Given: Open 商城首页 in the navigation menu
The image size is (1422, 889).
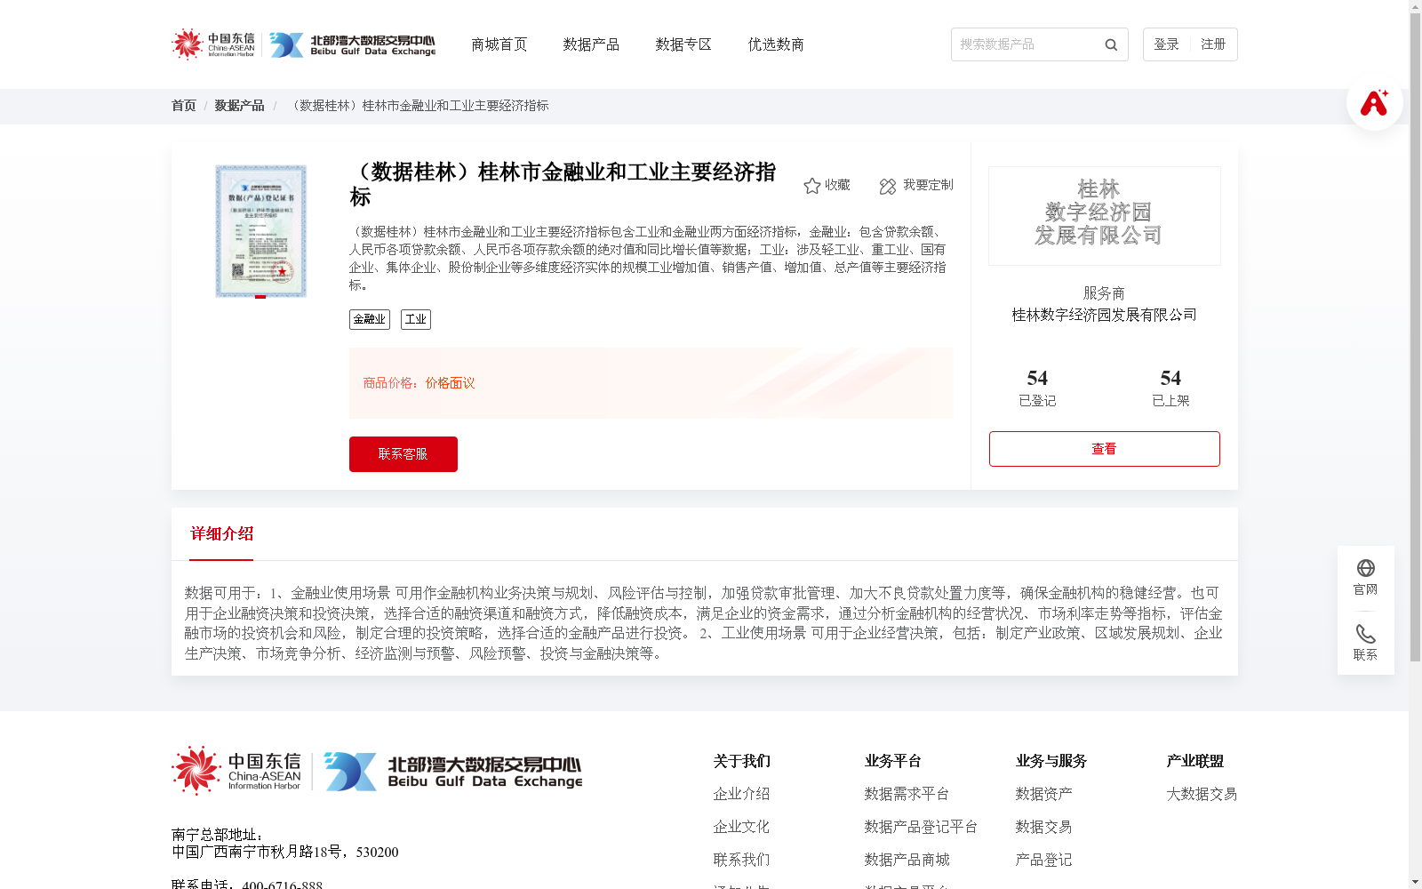Looking at the screenshot, I should (x=499, y=44).
